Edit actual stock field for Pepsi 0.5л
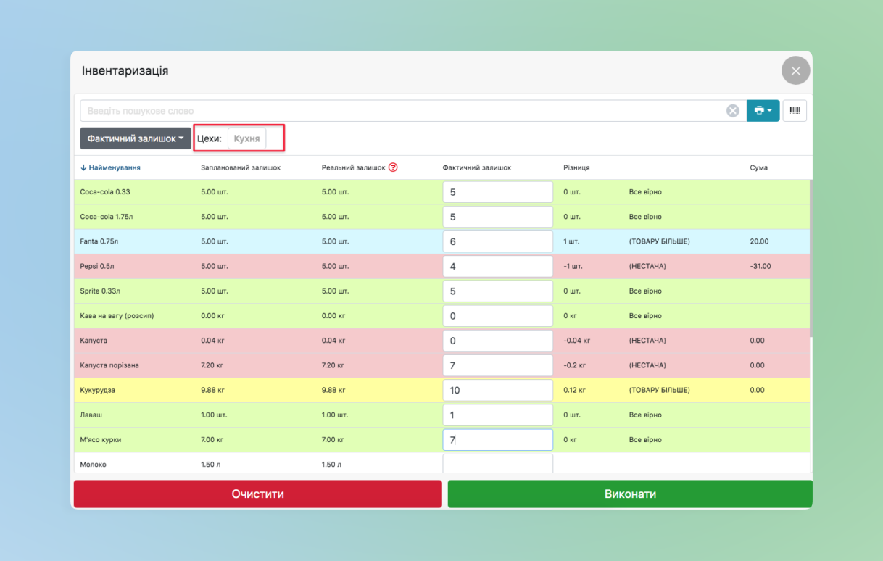This screenshot has height=561, width=883. (x=497, y=266)
